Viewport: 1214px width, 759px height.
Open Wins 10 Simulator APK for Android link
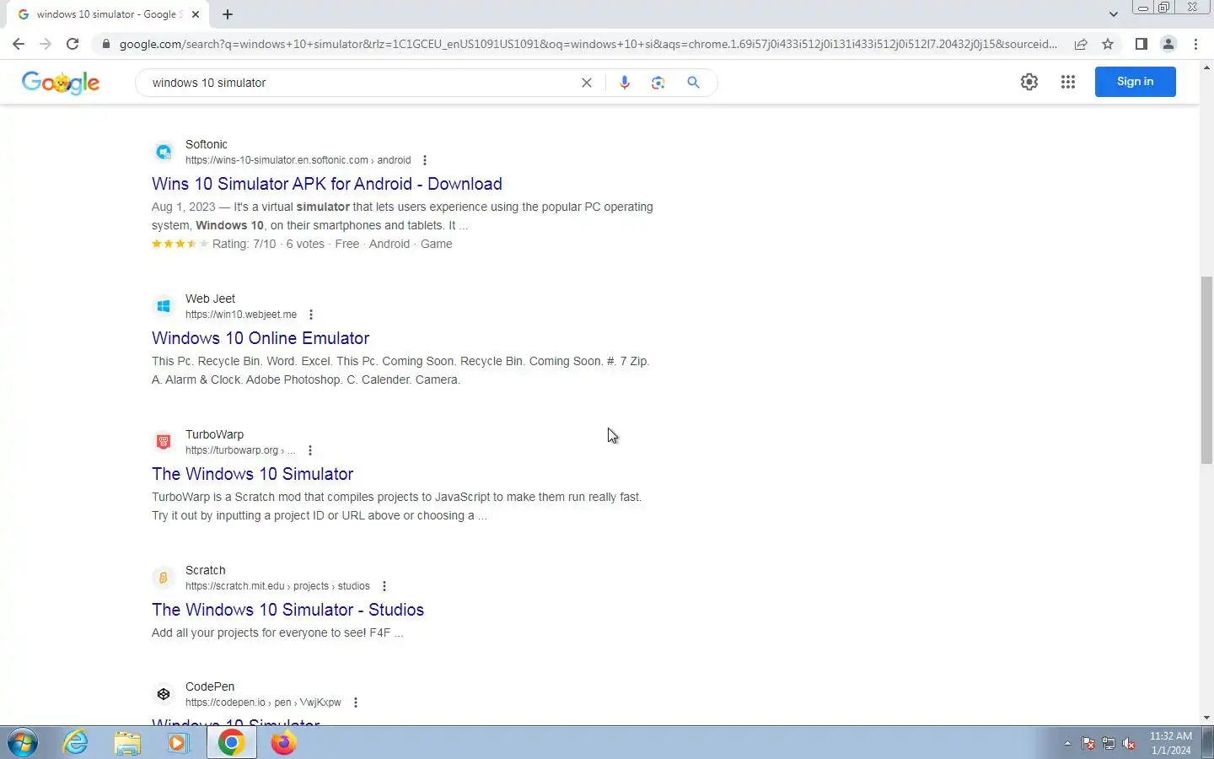[327, 184]
